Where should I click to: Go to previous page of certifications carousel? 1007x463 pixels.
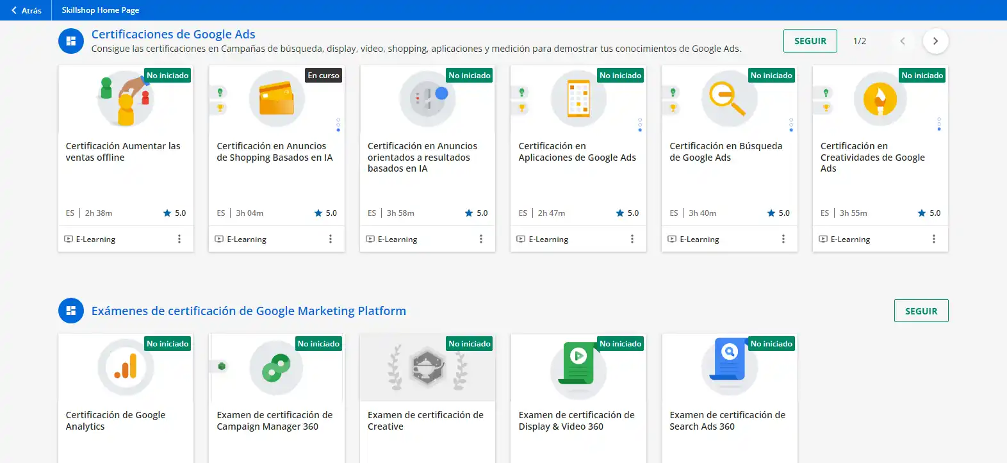(903, 41)
